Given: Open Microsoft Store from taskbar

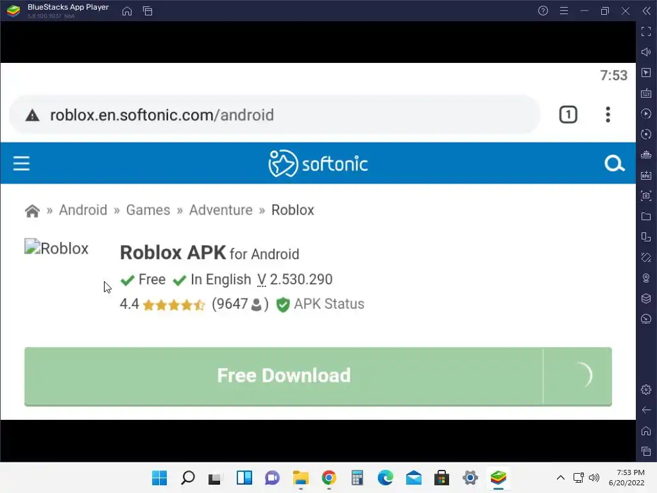Looking at the screenshot, I should coord(441,478).
